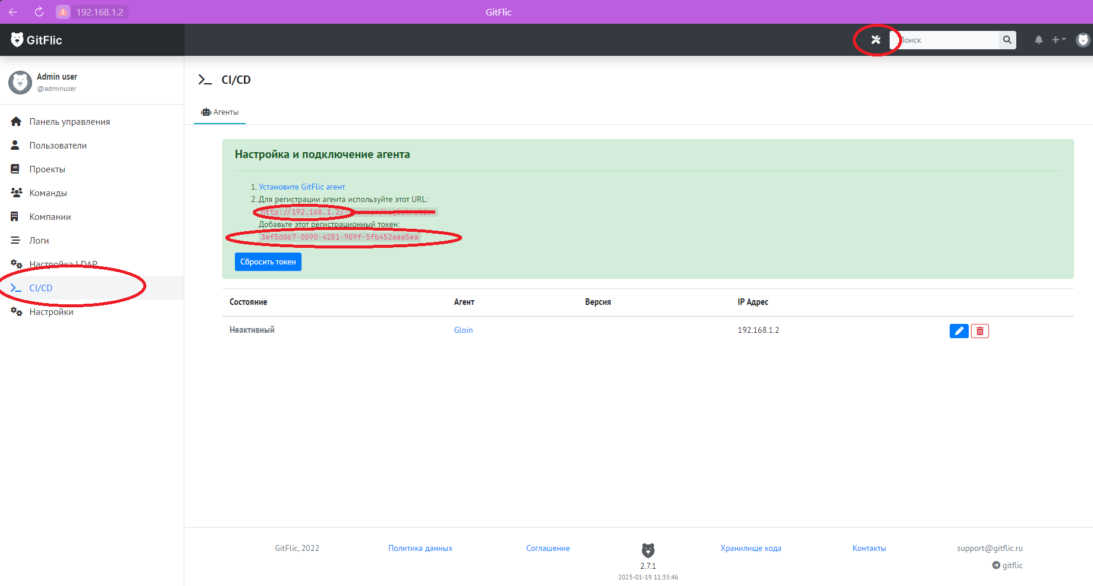This screenshot has height=586, width=1093.
Task: Open Контакты footer link
Action: pos(869,548)
